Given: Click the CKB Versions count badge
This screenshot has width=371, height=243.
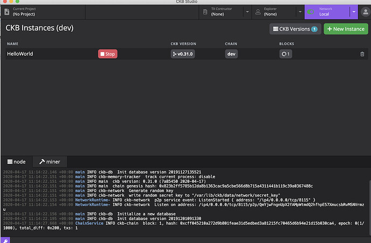Looking at the screenshot, I should (x=314, y=29).
